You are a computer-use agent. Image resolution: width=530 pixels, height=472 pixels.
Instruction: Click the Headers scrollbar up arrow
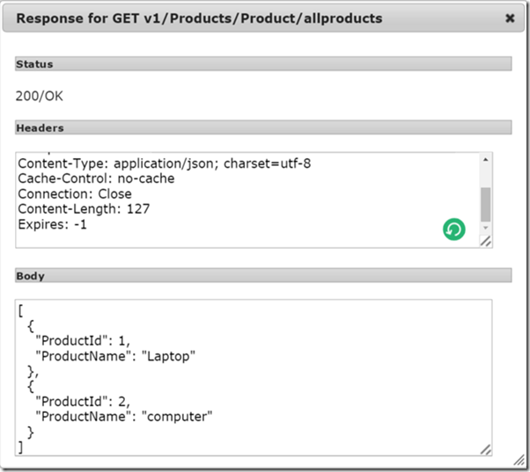485,160
